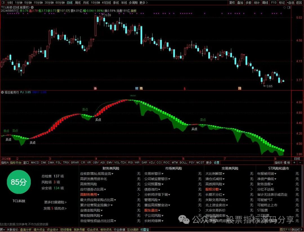Click the 多周期 multi-period option
304x232 pixels.
133,3
